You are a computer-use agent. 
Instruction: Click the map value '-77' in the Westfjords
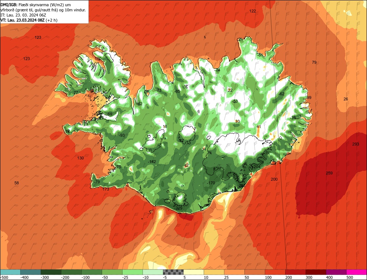(75, 93)
